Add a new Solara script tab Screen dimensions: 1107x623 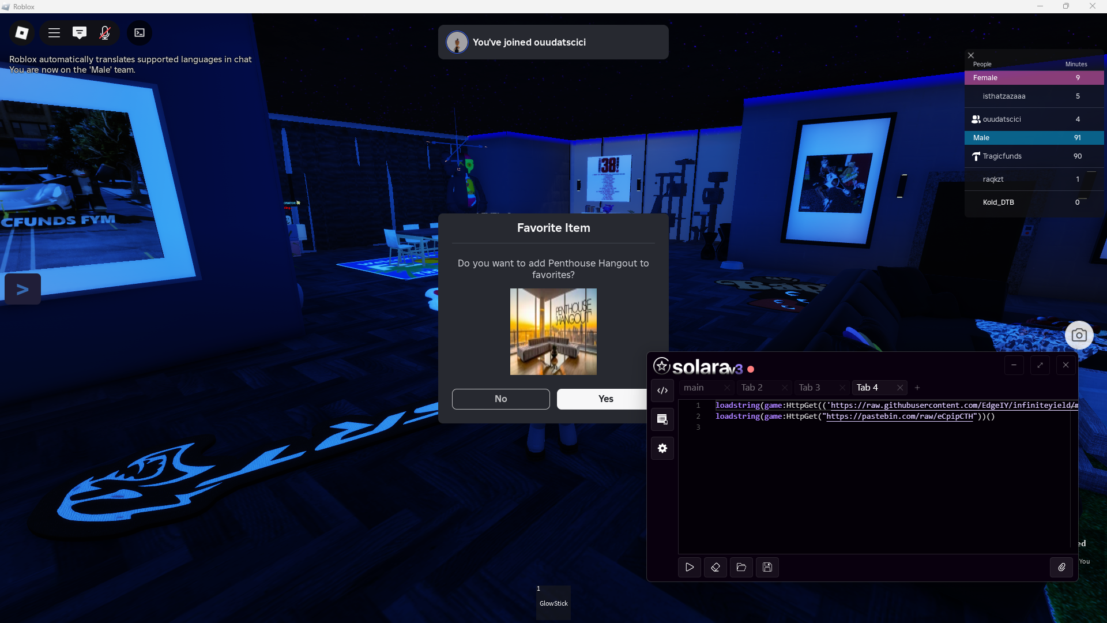(917, 388)
